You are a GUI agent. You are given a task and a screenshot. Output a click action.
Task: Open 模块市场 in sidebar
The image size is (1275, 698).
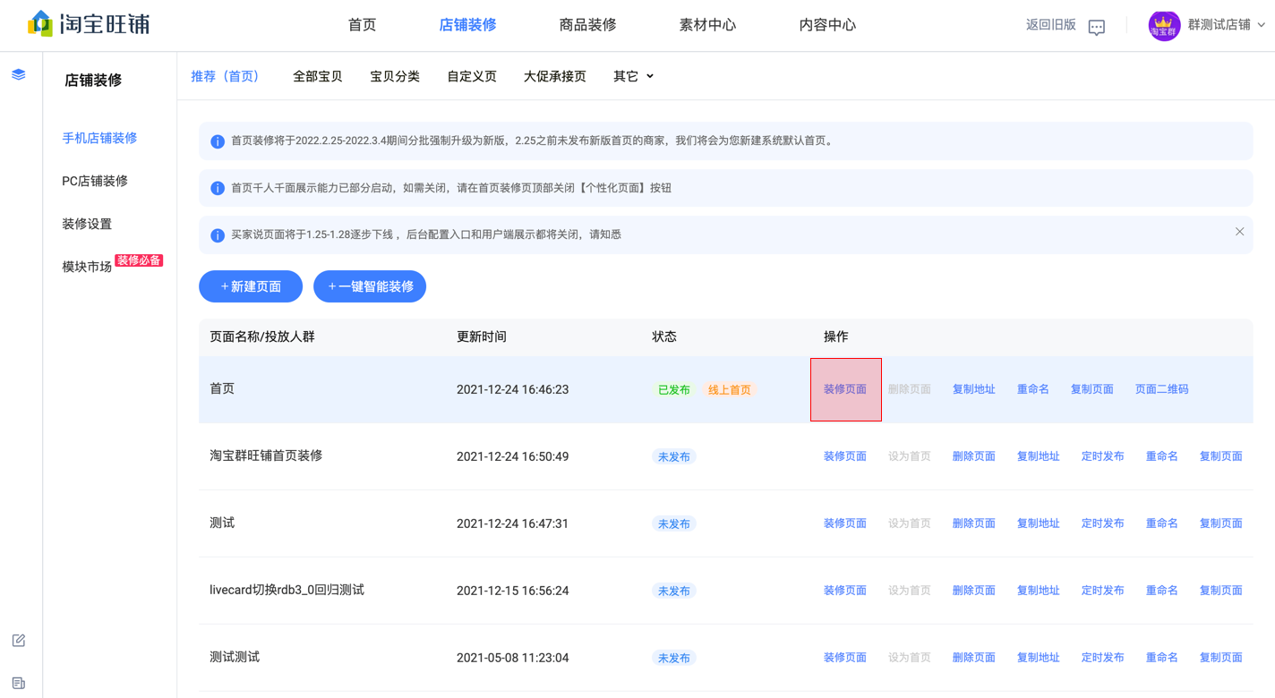(87, 267)
